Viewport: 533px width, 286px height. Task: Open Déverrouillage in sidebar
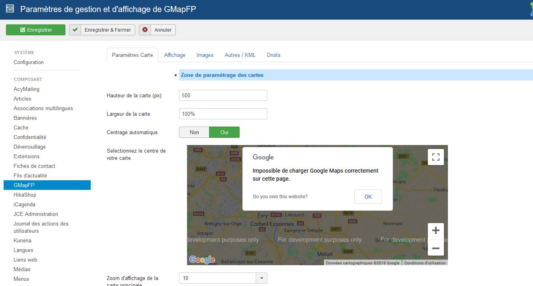tap(30, 147)
